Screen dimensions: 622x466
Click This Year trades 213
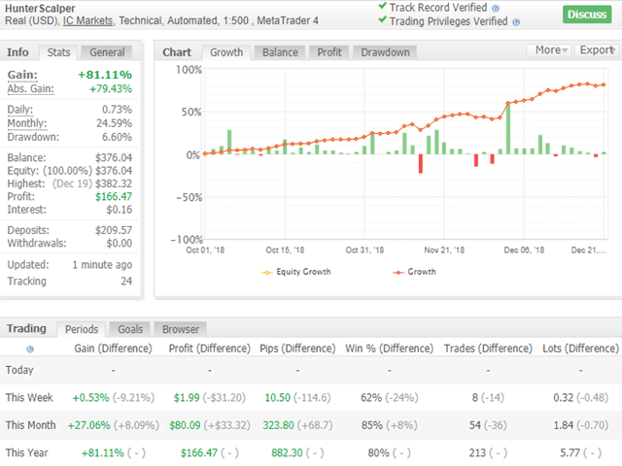pyautogui.click(x=477, y=452)
